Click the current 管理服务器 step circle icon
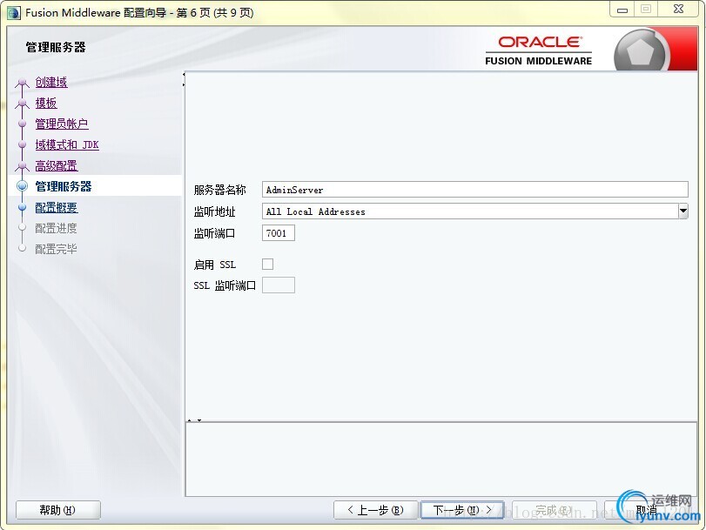This screenshot has height=530, width=706. coord(22,186)
